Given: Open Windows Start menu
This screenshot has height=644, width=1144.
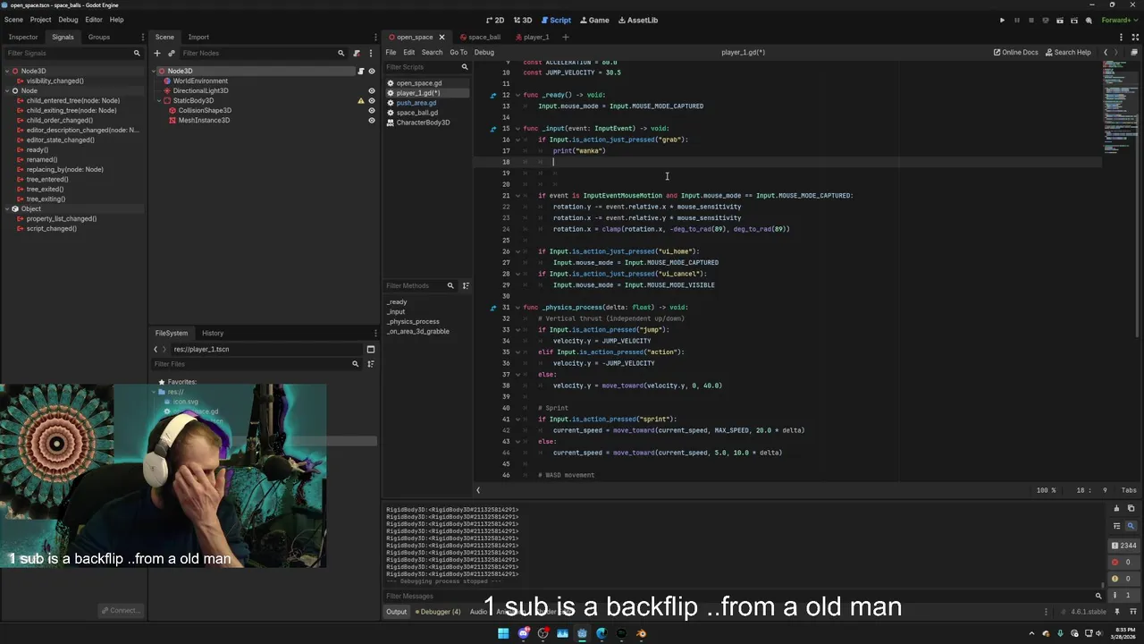Looking at the screenshot, I should click(503, 633).
